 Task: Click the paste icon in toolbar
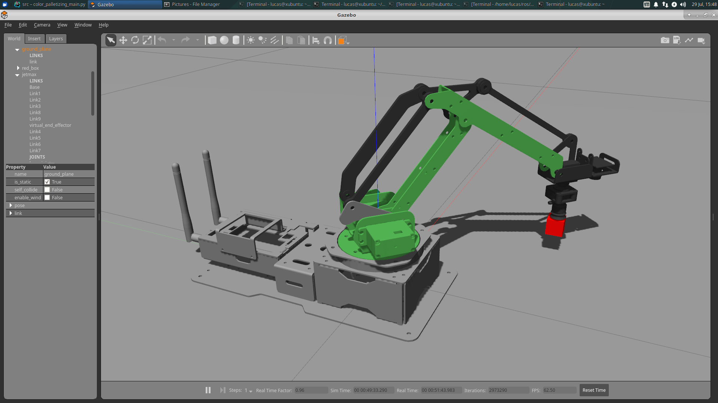[x=301, y=40]
